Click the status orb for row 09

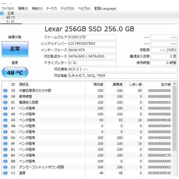click(5, 96)
